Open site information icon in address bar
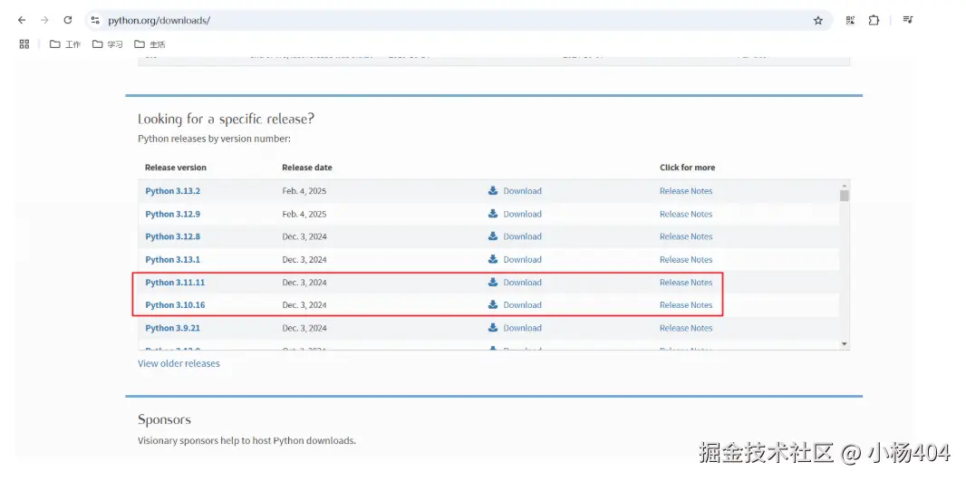Screen dimensions: 966x481 (x=95, y=20)
